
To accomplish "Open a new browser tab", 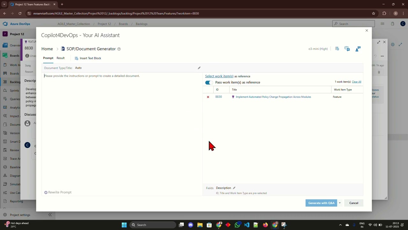I will click(x=62, y=4).
